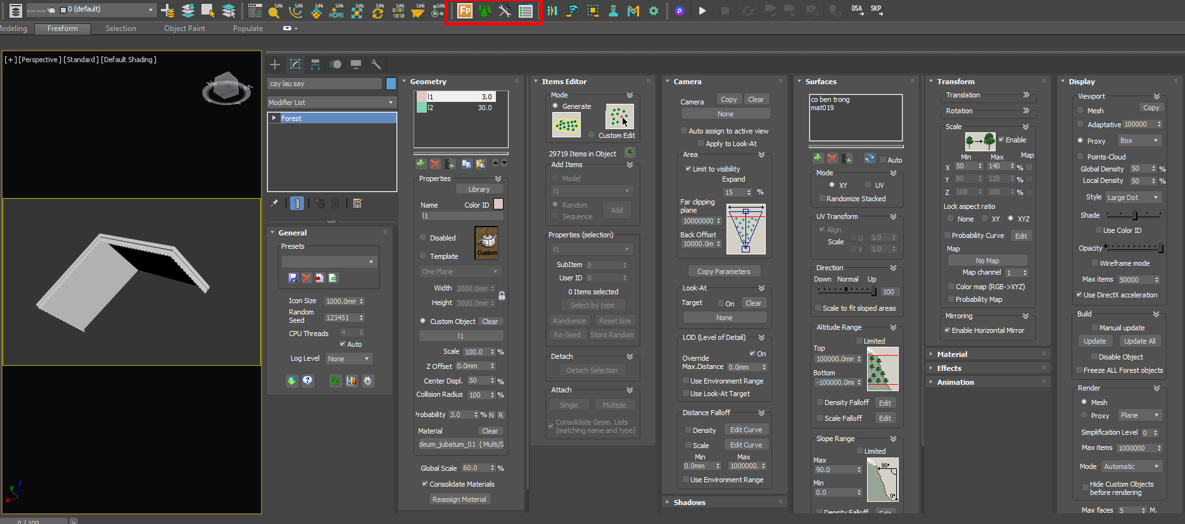Open the Modifier List dropdown
The image size is (1185, 524).
click(x=331, y=103)
